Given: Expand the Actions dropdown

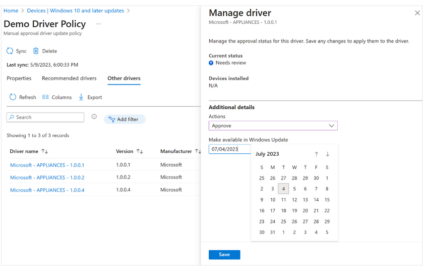Looking at the screenshot, I should tap(331, 126).
